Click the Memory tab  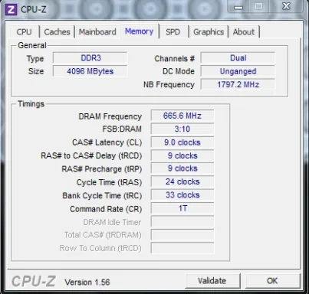pos(140,31)
